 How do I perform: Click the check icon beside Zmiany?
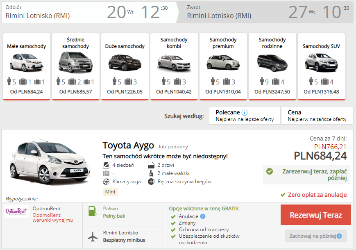[173, 223]
